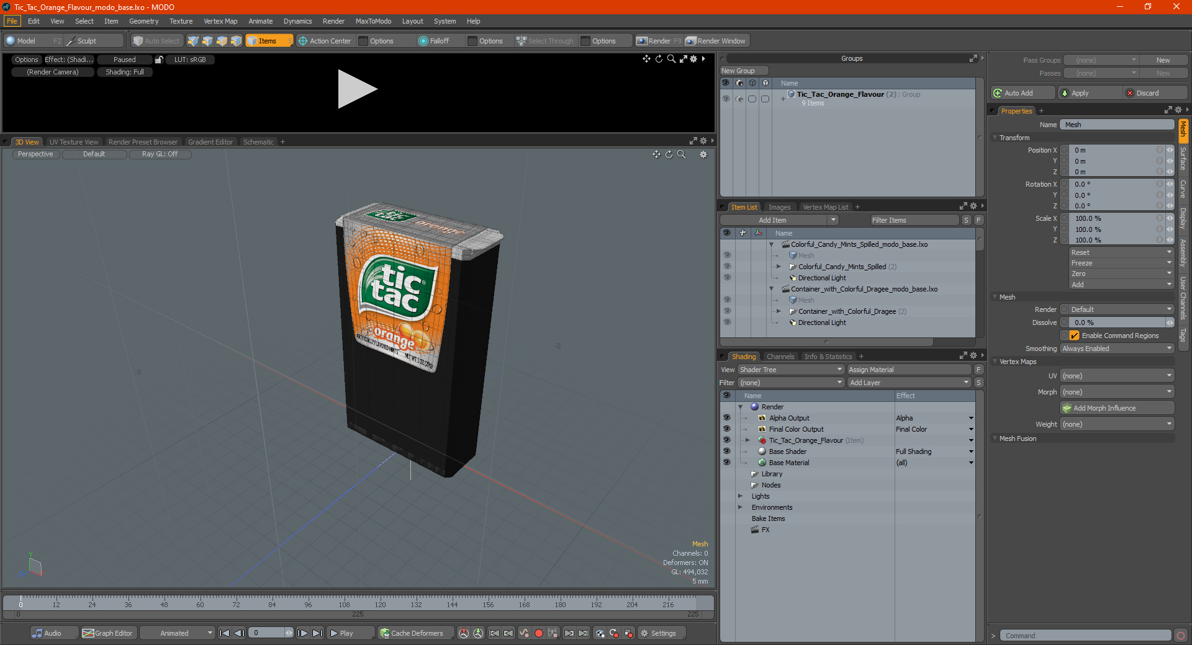This screenshot has height=645, width=1192.
Task: Click the New Group button
Action: [744, 71]
